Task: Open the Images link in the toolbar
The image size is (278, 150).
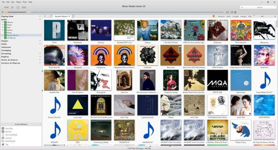Action: pyautogui.click(x=243, y=16)
